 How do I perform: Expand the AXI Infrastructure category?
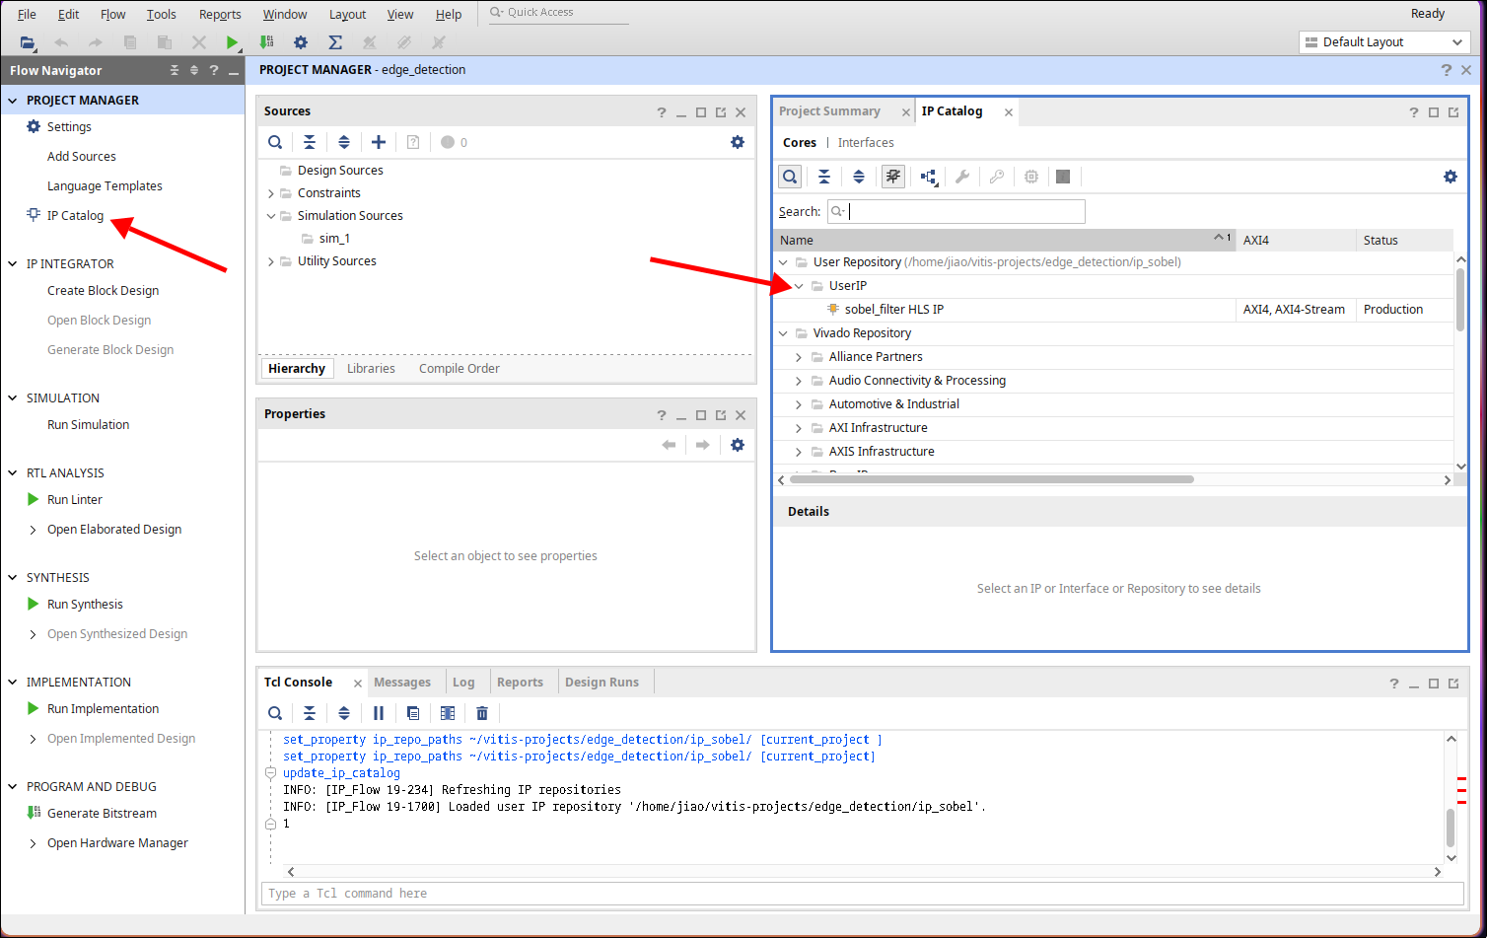799,427
